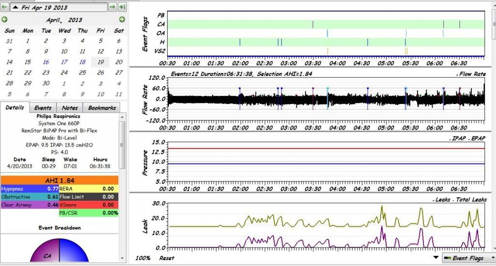Click the Hours value 06:31:38
Viewport: 496px width, 266px height.
pyautogui.click(x=100, y=166)
